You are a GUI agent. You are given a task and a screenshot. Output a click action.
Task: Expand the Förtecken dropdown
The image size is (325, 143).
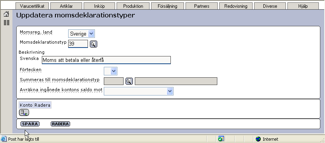[110, 71]
